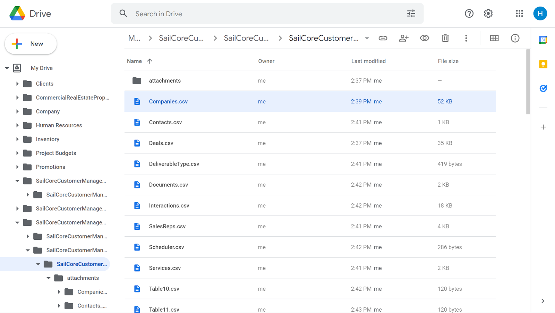Click the Preview eye icon

point(424,38)
